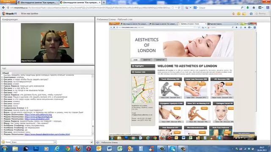
Task: Click the Выход button in the conference toolbar
Action: point(261,14)
